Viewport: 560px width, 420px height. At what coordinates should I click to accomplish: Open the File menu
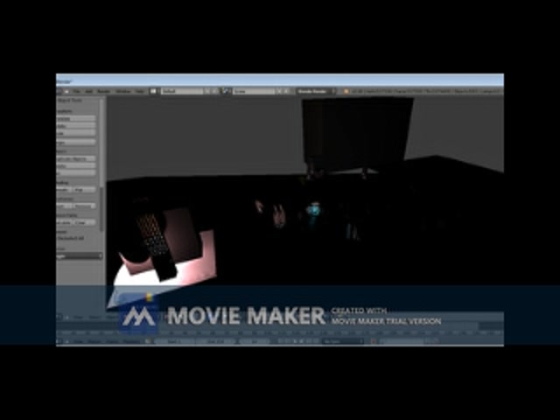pos(76,91)
